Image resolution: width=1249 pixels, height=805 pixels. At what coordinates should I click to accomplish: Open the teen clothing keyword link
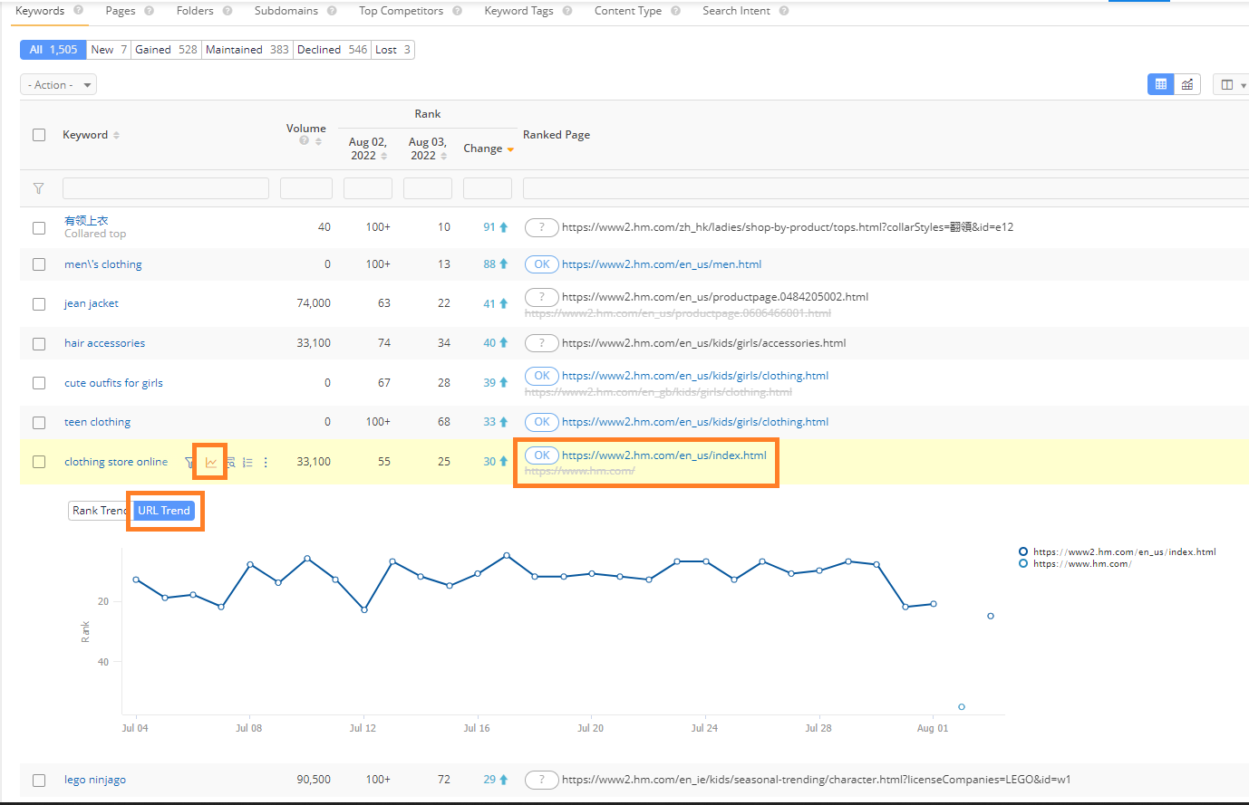coord(97,422)
